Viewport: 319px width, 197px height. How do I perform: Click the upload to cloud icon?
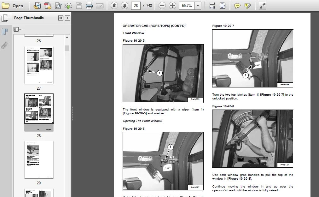[x=68, y=6]
